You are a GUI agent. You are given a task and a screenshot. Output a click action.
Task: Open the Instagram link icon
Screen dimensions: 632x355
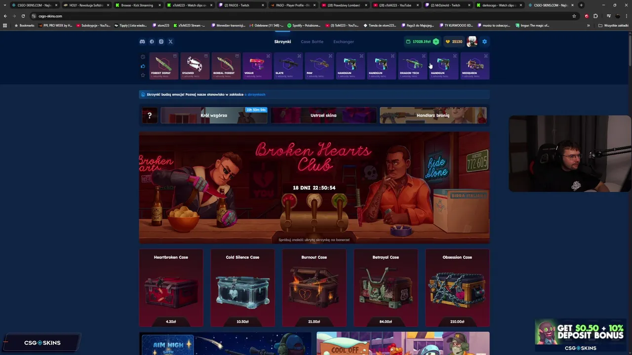[x=161, y=41]
